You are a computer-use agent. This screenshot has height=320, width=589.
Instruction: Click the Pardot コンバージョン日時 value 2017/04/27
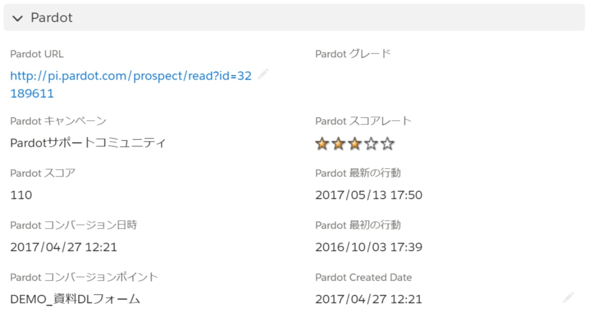pyautogui.click(x=64, y=247)
